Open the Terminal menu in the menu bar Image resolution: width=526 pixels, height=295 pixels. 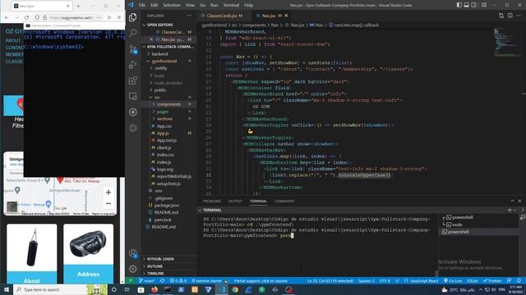[231, 5]
